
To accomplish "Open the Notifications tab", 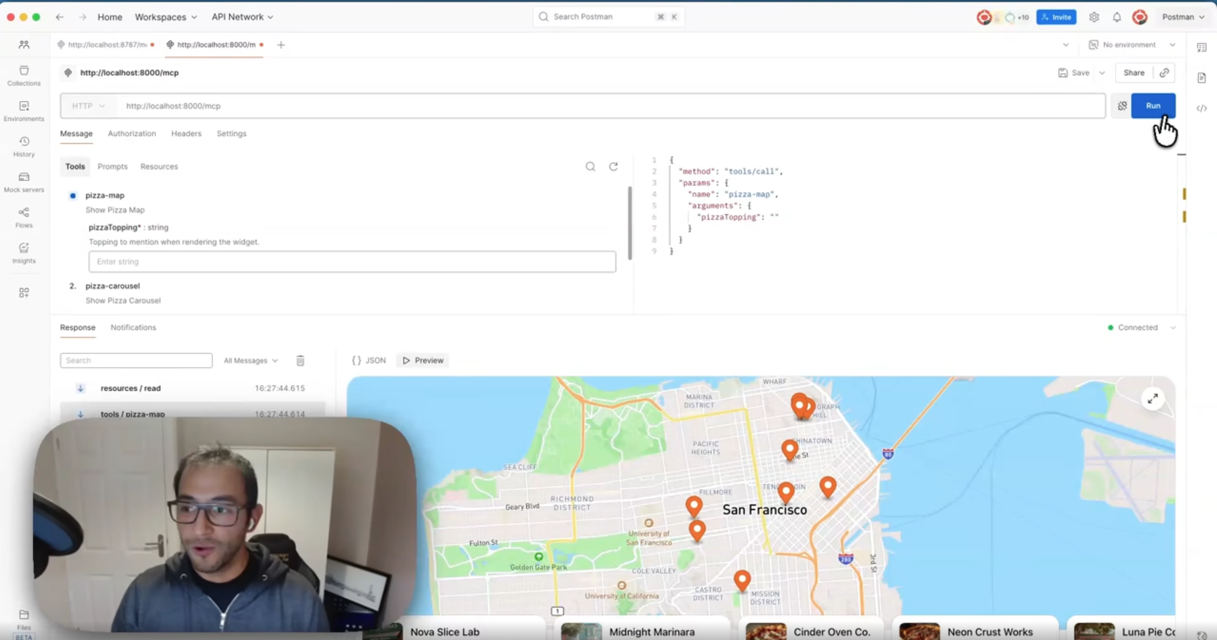I will pyautogui.click(x=133, y=327).
